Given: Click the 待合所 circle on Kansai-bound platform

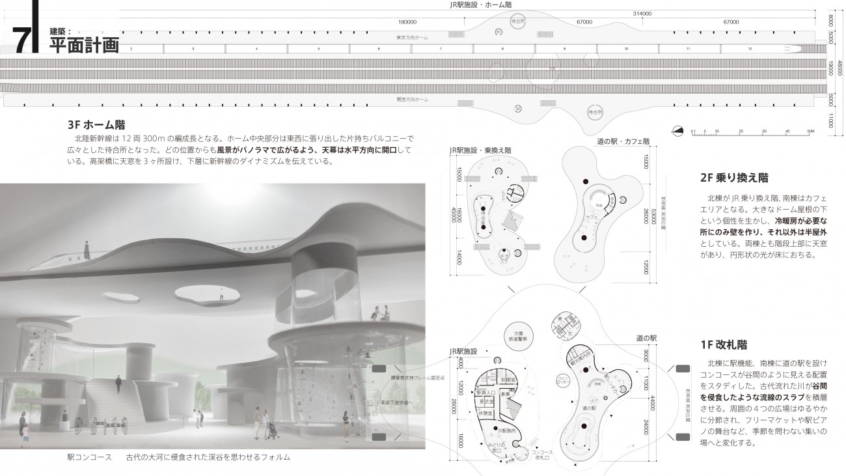Looking at the screenshot, I should (x=594, y=112).
